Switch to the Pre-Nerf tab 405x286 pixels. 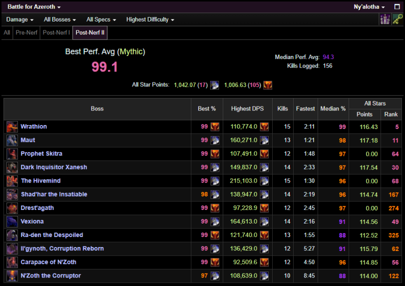click(26, 33)
